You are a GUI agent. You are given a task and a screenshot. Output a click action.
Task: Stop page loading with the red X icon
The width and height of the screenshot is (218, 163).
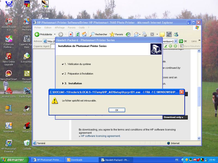pyautogui.click(x=71, y=34)
